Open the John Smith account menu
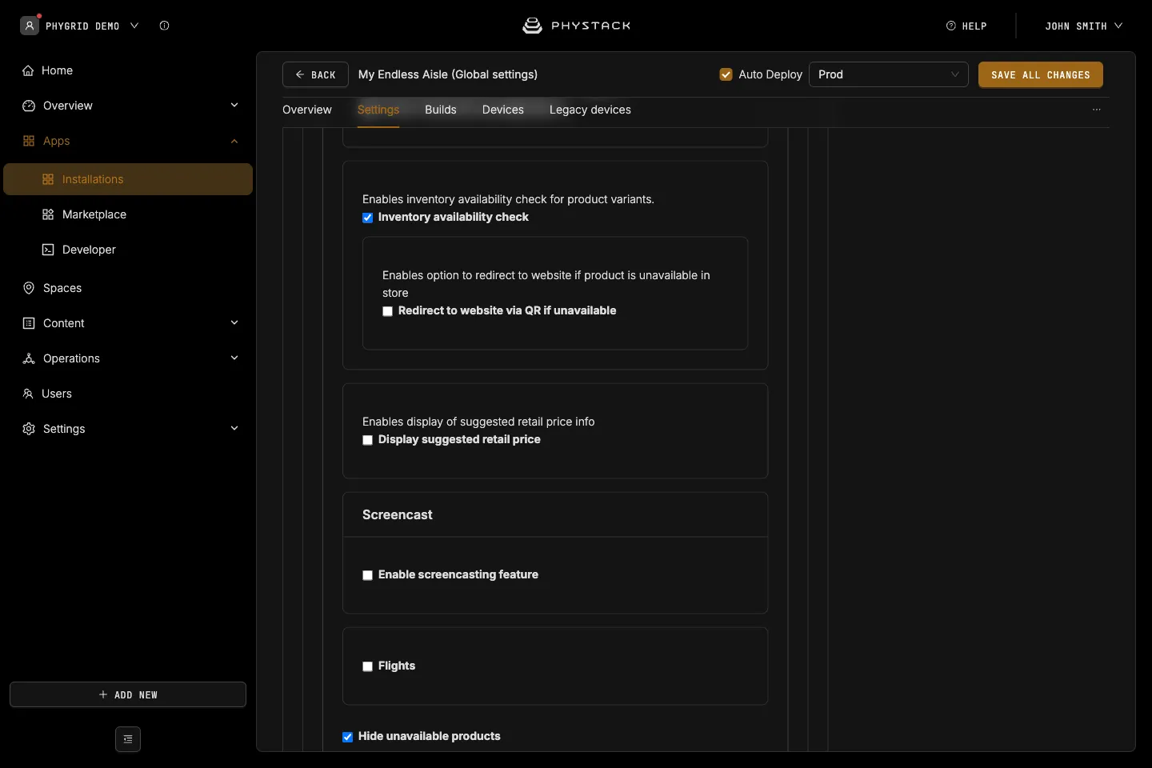The width and height of the screenshot is (1152, 768). coord(1084,26)
